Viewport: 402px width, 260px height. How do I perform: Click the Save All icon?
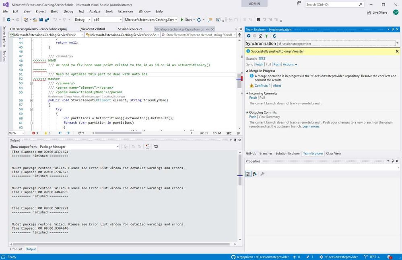coord(47,20)
